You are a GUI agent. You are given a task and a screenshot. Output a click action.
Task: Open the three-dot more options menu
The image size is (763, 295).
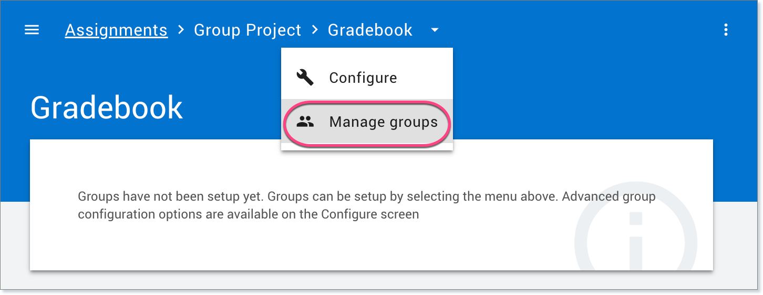point(726,30)
